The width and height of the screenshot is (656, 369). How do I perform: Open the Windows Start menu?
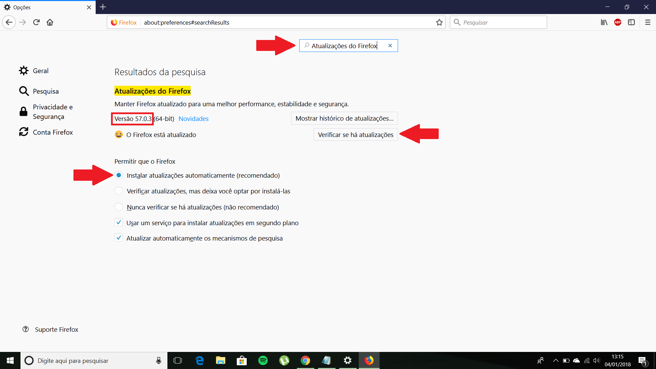pos(10,360)
